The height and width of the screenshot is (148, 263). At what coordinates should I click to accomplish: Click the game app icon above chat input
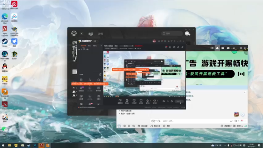pos(236,114)
